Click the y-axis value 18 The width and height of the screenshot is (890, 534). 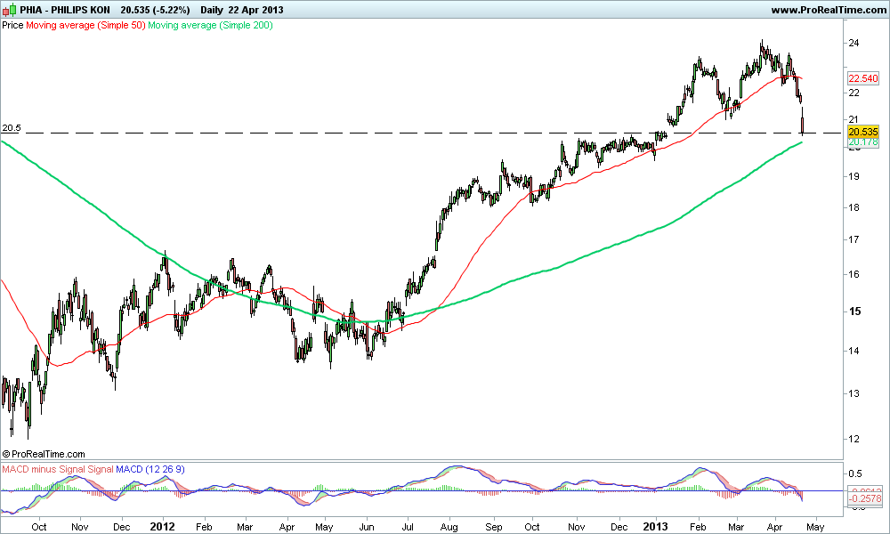(x=854, y=207)
